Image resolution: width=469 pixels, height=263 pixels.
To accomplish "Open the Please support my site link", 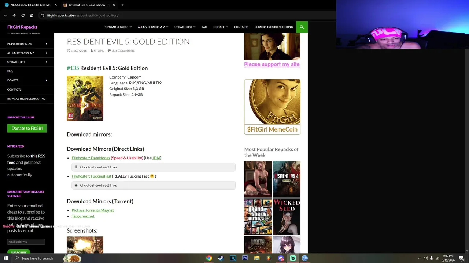I will [x=272, y=64].
